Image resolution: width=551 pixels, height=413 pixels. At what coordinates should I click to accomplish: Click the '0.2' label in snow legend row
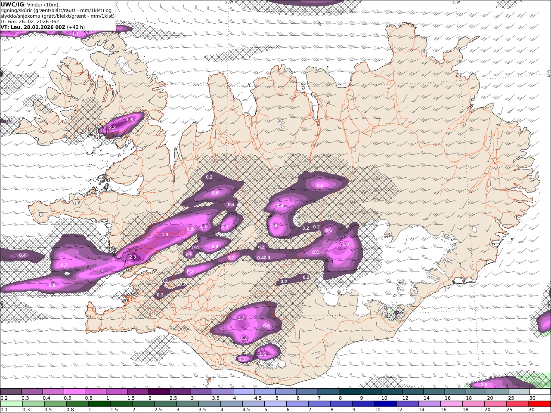click(x=3, y=398)
